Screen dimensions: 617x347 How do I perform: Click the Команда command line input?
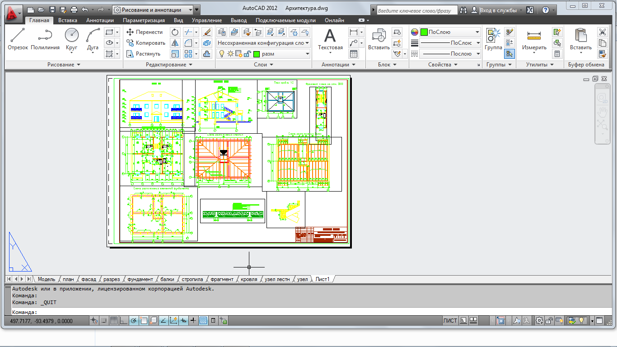[x=311, y=312]
